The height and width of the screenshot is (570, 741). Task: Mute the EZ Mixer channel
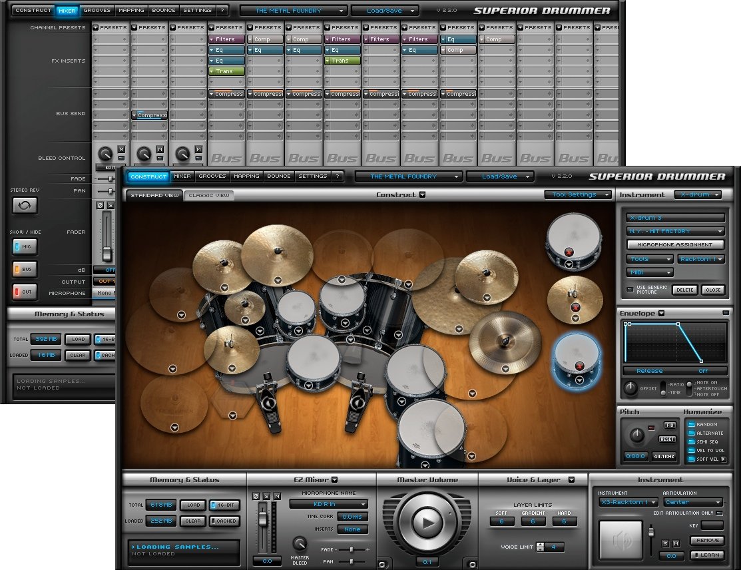277,496
